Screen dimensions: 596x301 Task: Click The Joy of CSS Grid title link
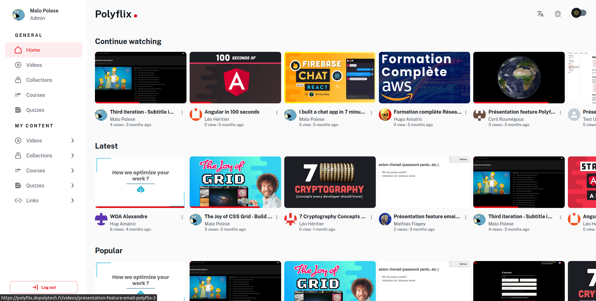tap(238, 216)
